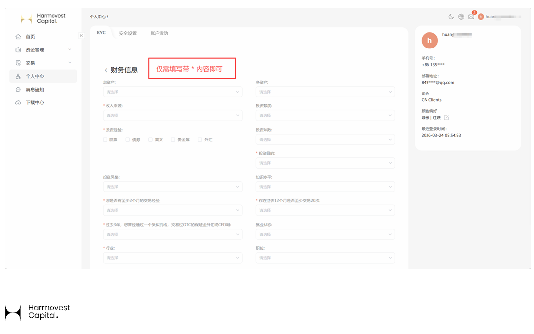Open the 就业状态 dropdown
The height and width of the screenshot is (334, 534).
[x=325, y=235]
